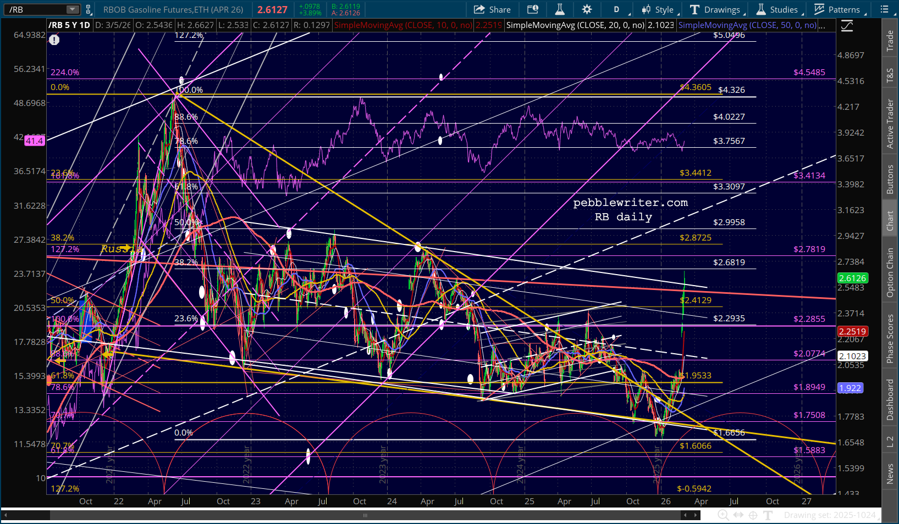Select the Chart side tab

point(890,221)
